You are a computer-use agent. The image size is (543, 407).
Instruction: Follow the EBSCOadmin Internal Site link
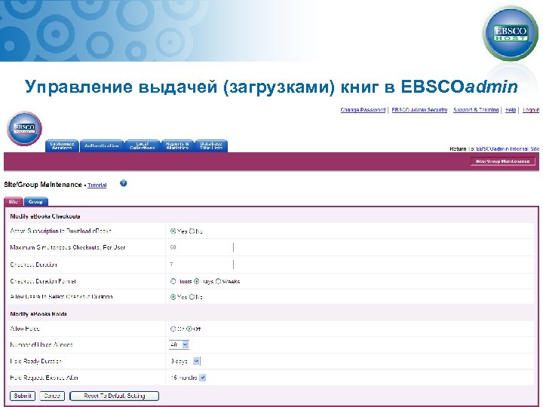pyautogui.click(x=508, y=148)
